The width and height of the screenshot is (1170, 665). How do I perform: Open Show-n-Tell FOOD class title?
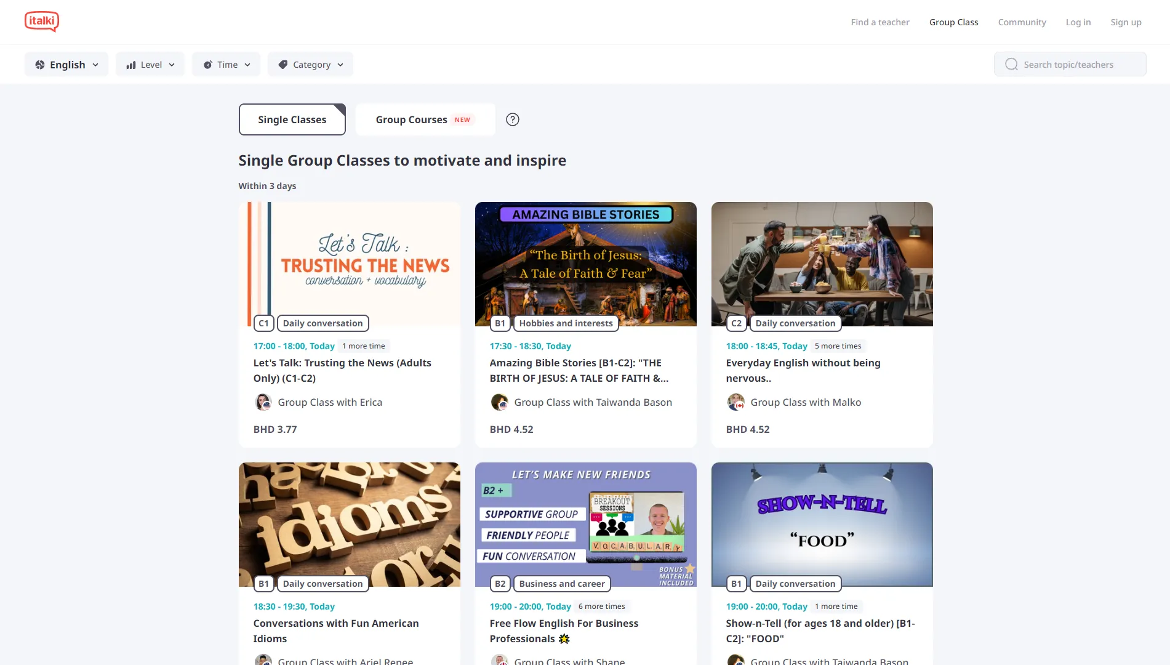820,631
